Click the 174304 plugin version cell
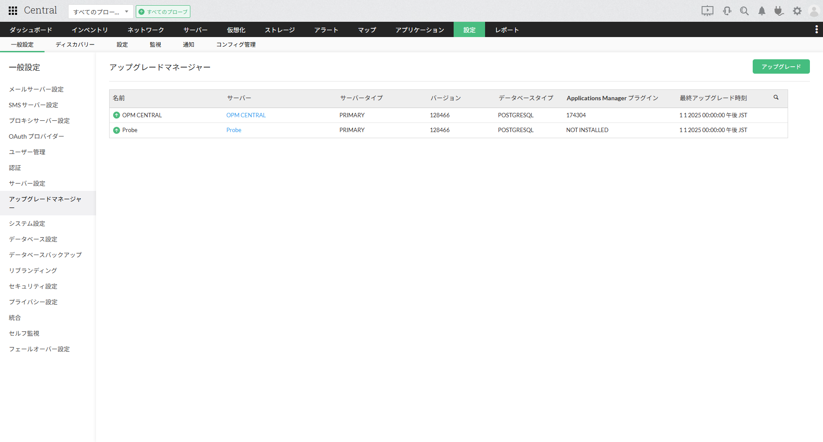 (576, 115)
